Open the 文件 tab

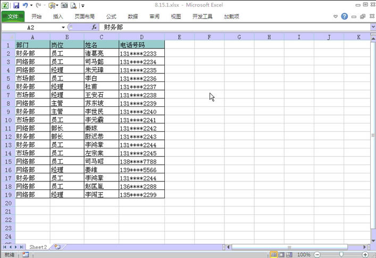[13, 16]
